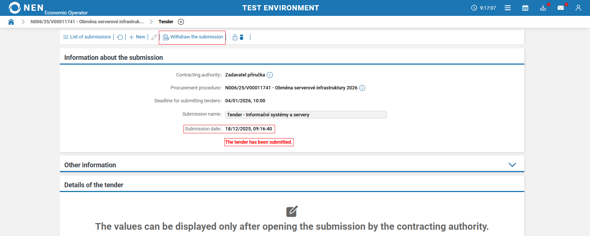Click Withdraw the submission
The image size is (590, 236).
coord(193,37)
